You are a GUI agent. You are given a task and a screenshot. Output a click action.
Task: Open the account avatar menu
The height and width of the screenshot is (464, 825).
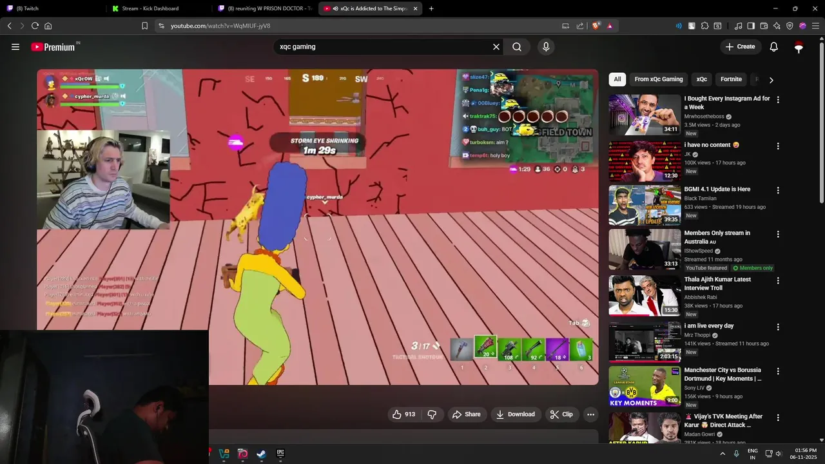[x=799, y=47]
